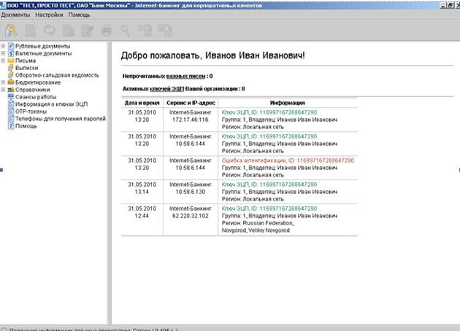460x331 pixels.
Task: Expand the Рублевые документы tree node
Action: 3,46
